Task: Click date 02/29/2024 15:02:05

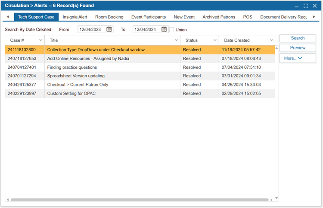Action: [x=241, y=93]
